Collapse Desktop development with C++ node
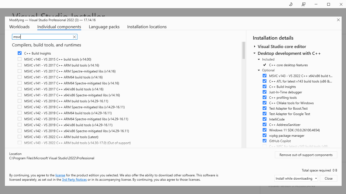Screen dimensions: 346x194 point(254,53)
